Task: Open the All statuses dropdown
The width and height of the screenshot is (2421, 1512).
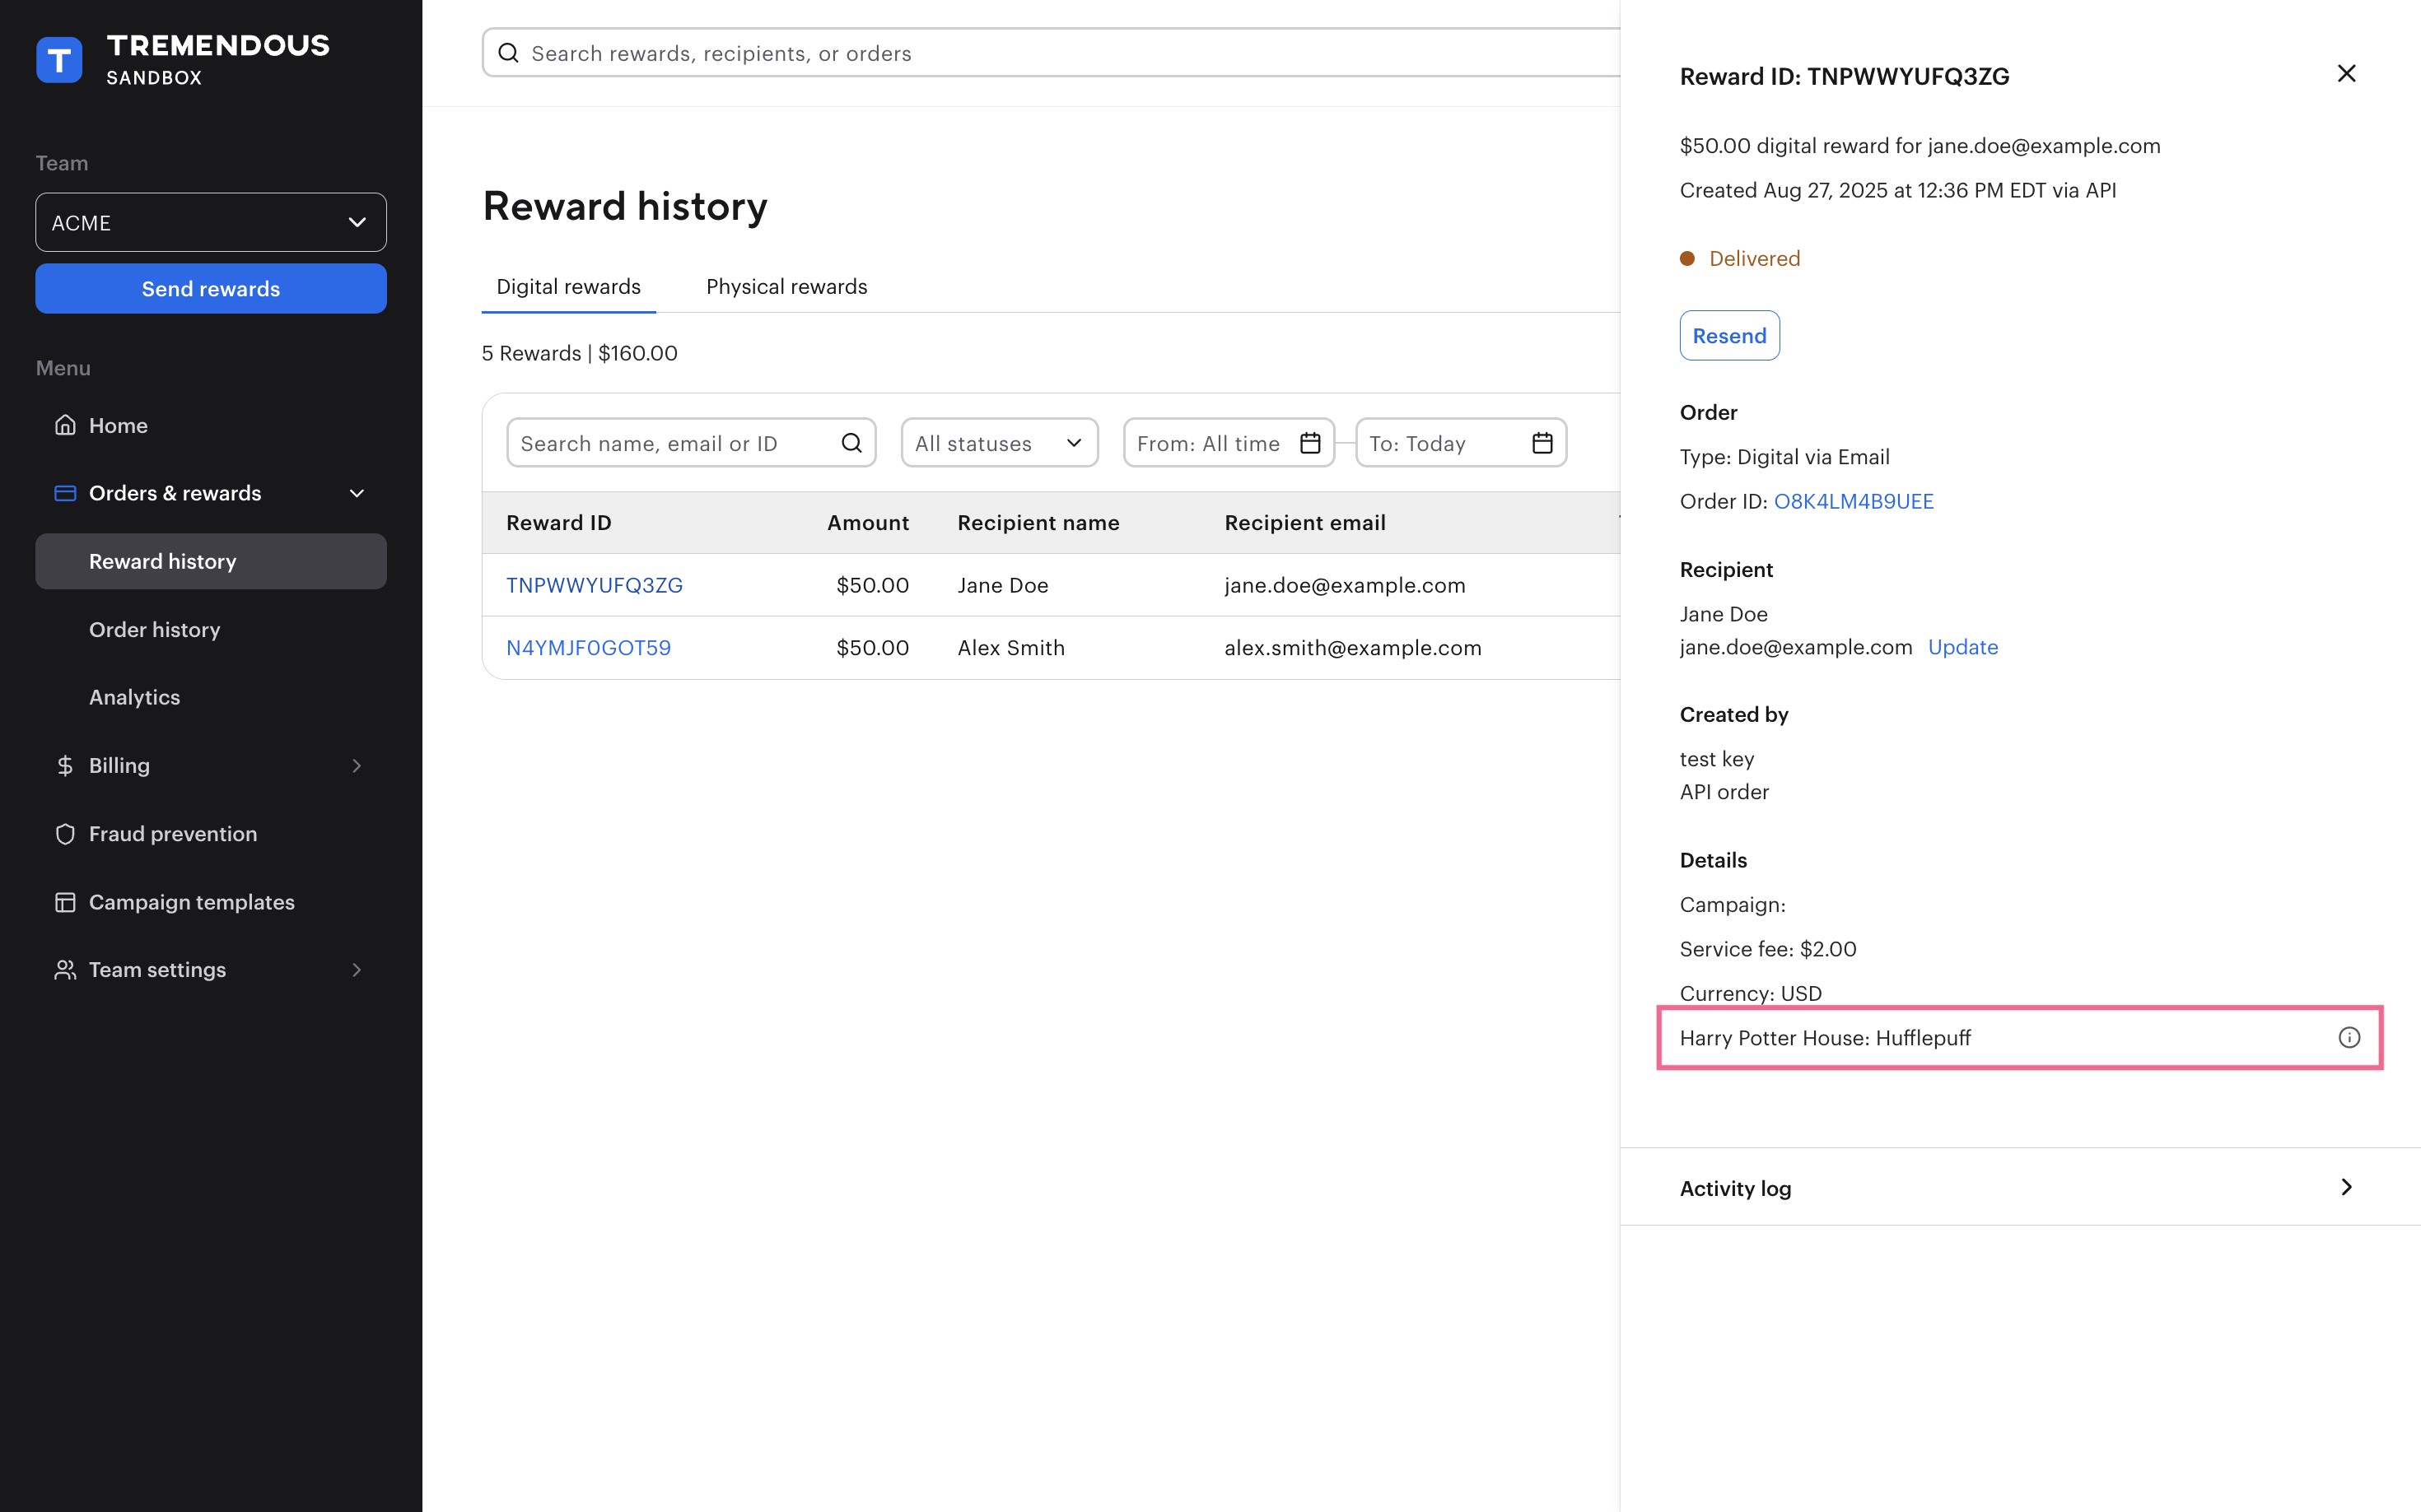Action: tap(1000, 443)
